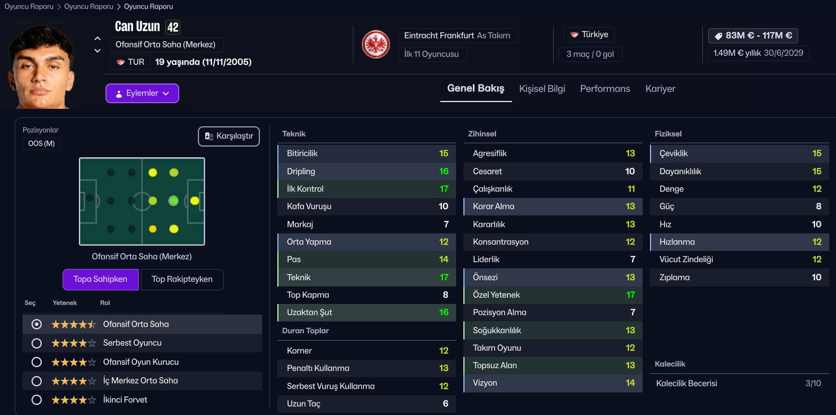
Task: Click the OOS (M) position badge
Action: tap(42, 143)
